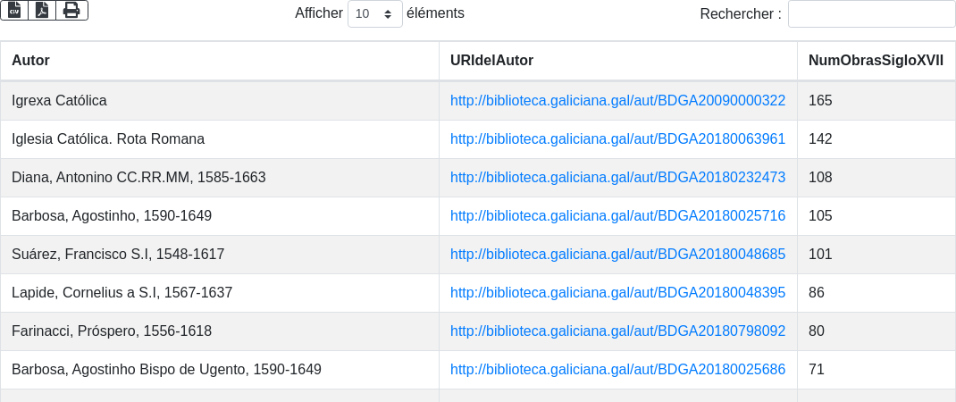The width and height of the screenshot is (956, 402).
Task: Open the Barbosa, Agostinho Bispo de Ugento link
Action: [x=617, y=370]
